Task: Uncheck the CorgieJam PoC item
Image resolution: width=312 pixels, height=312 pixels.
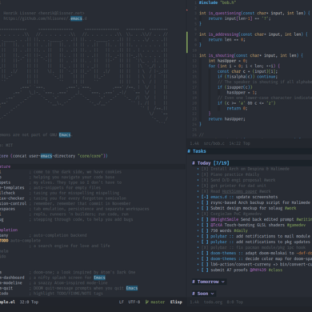Action: coord(205,214)
